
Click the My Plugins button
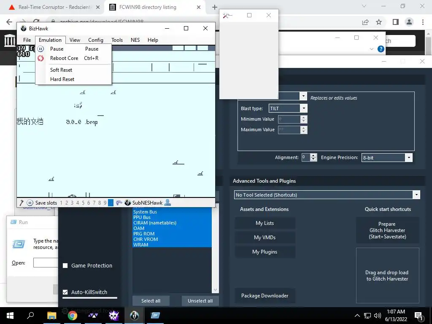(x=265, y=252)
